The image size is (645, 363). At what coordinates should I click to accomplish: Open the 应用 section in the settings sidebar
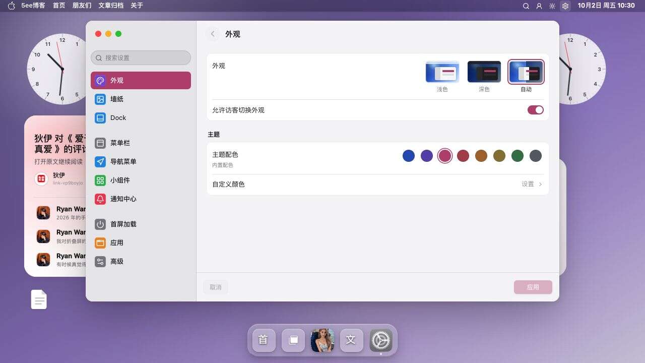141,243
